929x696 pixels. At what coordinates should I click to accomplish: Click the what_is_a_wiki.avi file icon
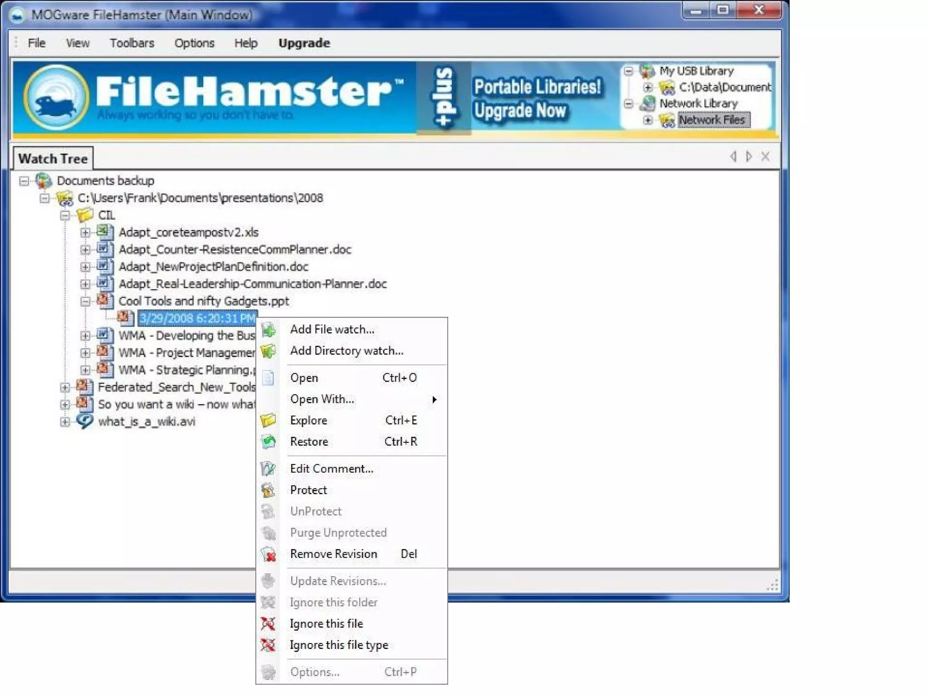(x=84, y=421)
